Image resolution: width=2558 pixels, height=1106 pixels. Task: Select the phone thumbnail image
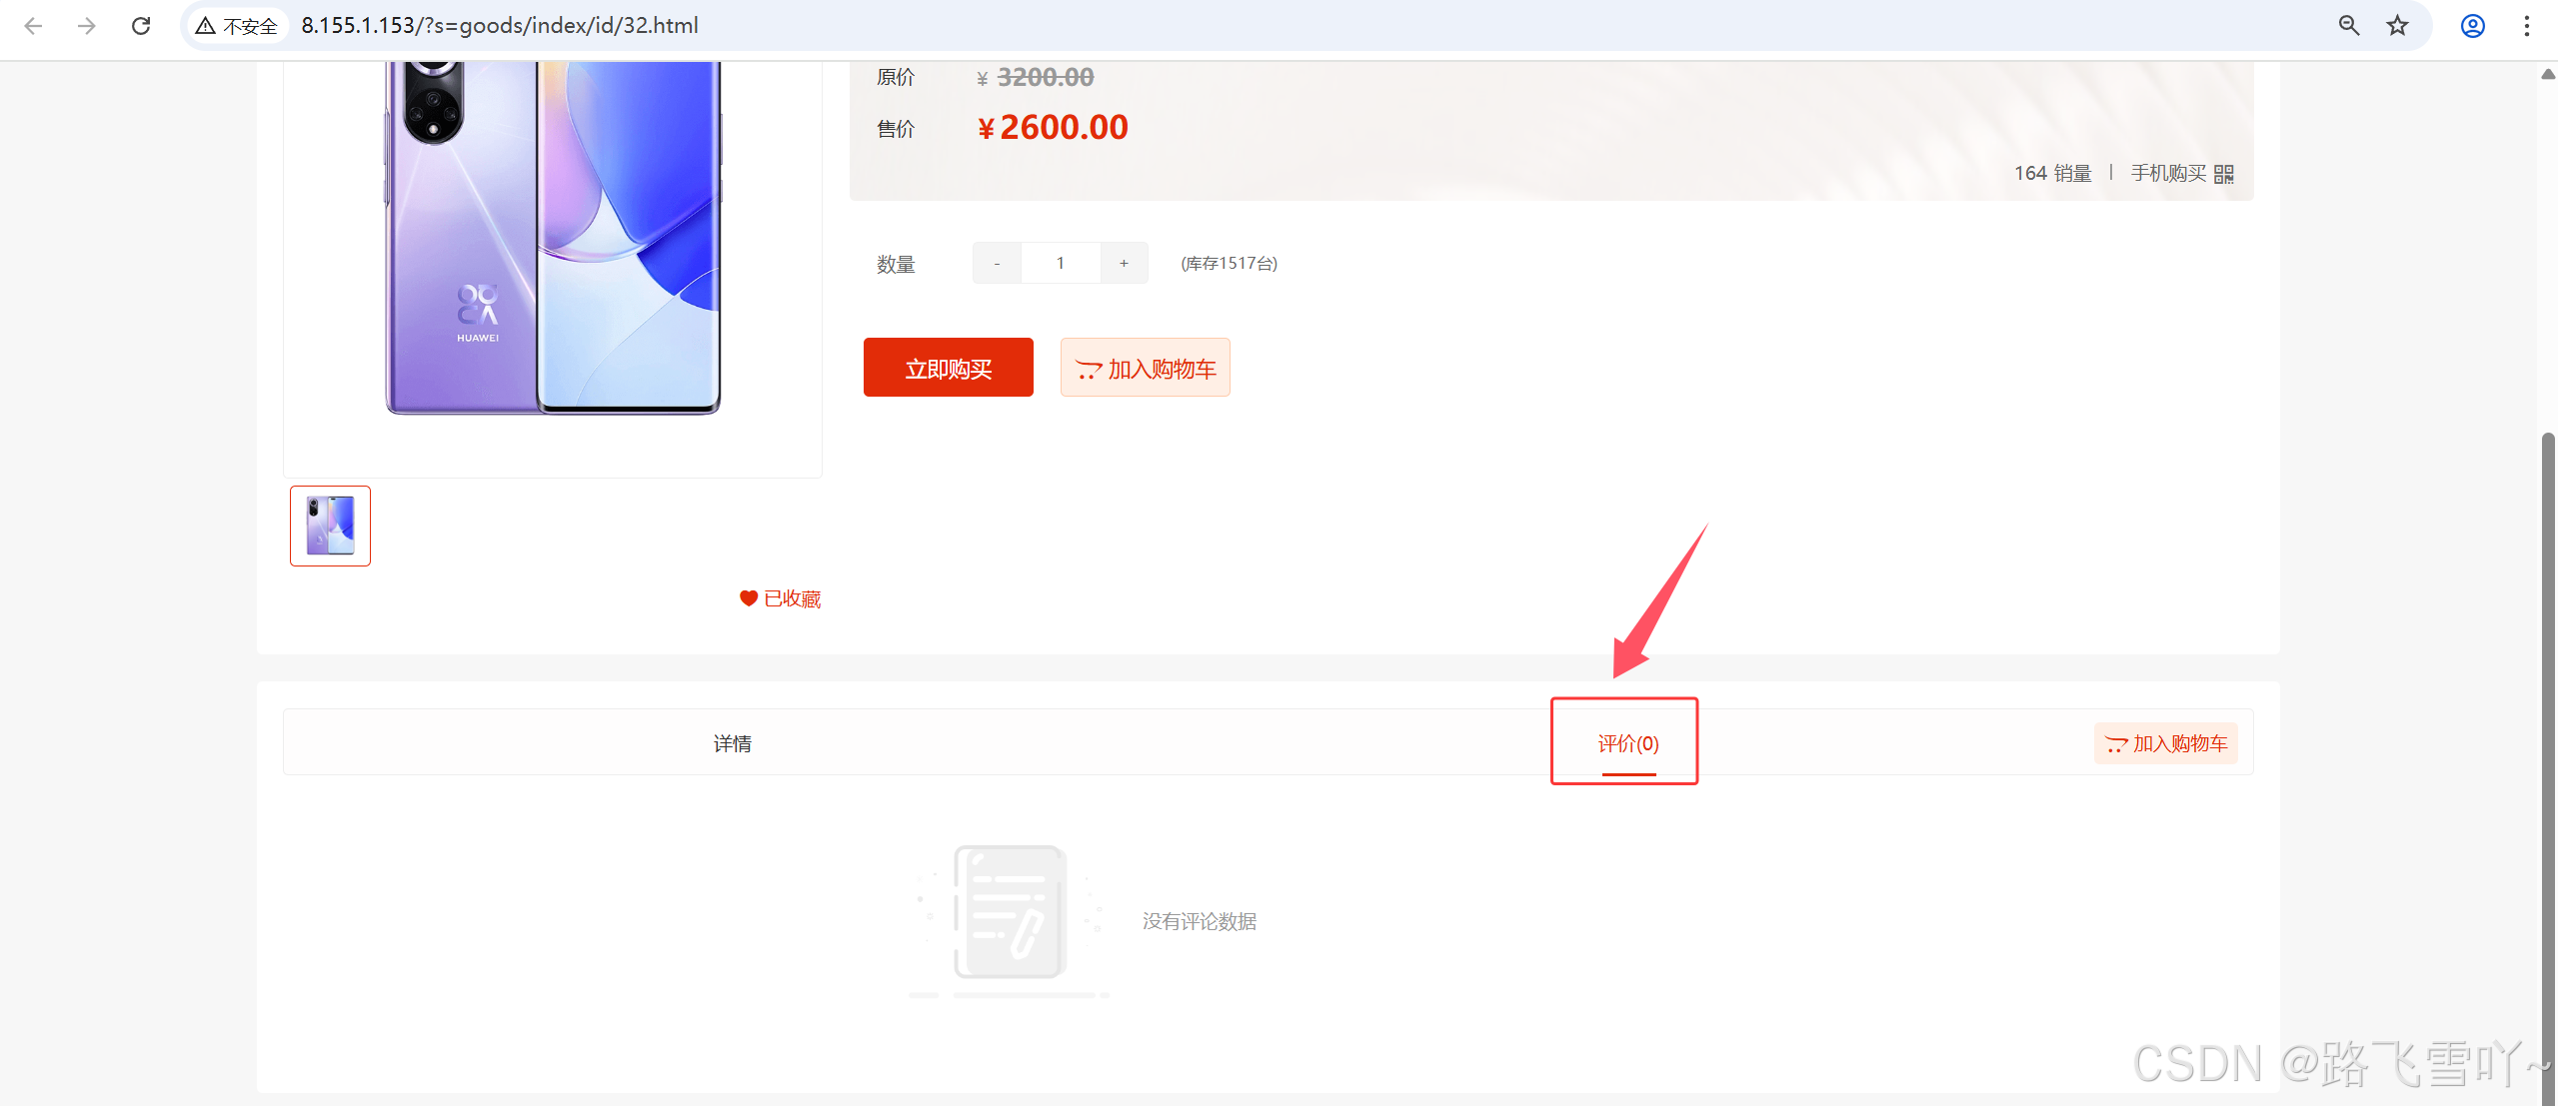click(330, 527)
